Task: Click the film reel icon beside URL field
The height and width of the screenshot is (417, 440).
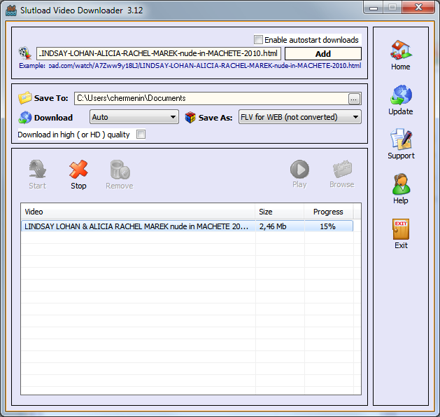Action: (x=25, y=53)
